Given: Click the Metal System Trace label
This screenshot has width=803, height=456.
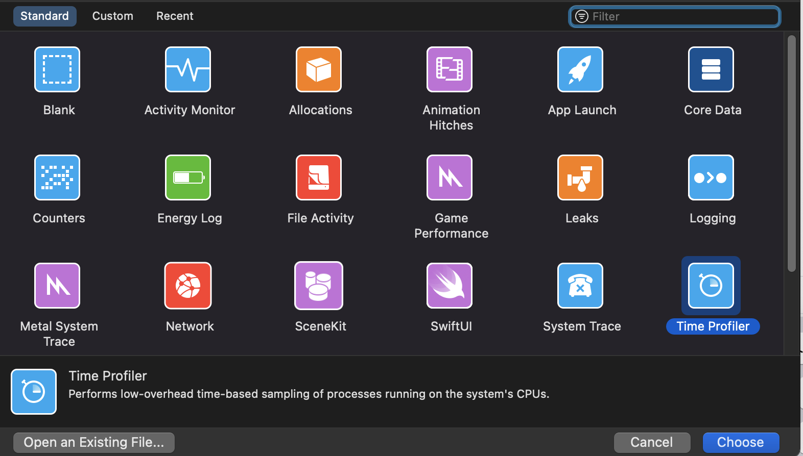Looking at the screenshot, I should 59,334.
